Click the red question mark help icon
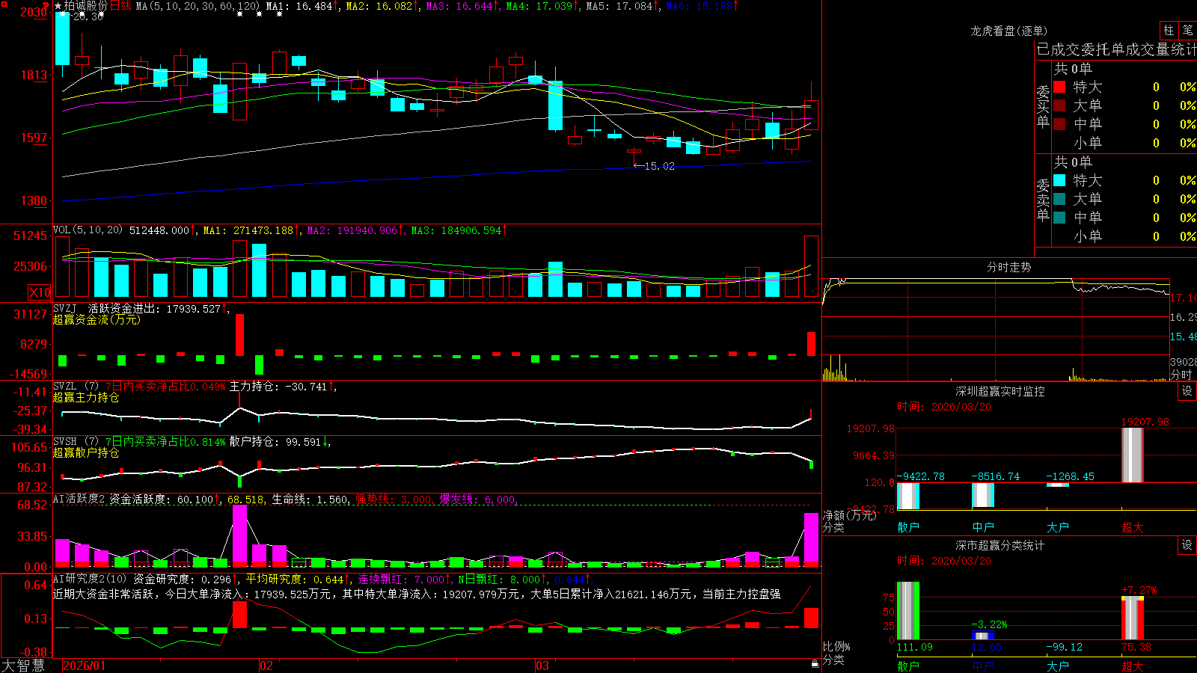1197x673 pixels. pyautogui.click(x=46, y=5)
